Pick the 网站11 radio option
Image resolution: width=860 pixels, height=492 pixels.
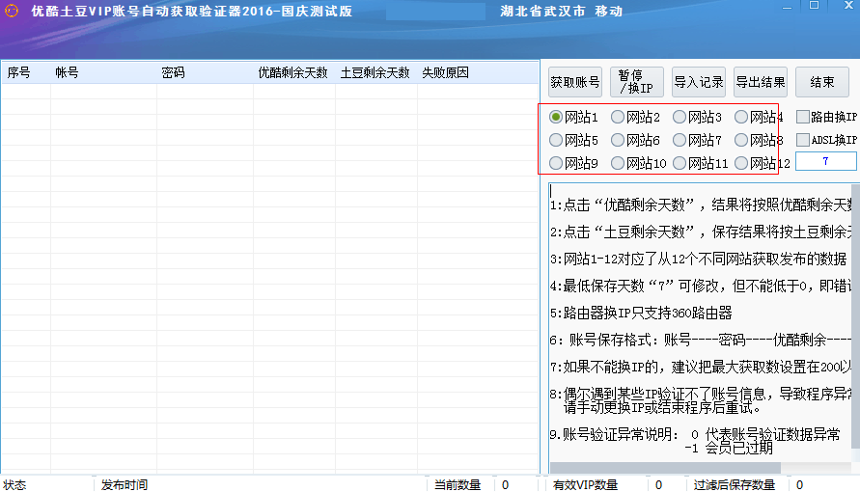coord(680,163)
